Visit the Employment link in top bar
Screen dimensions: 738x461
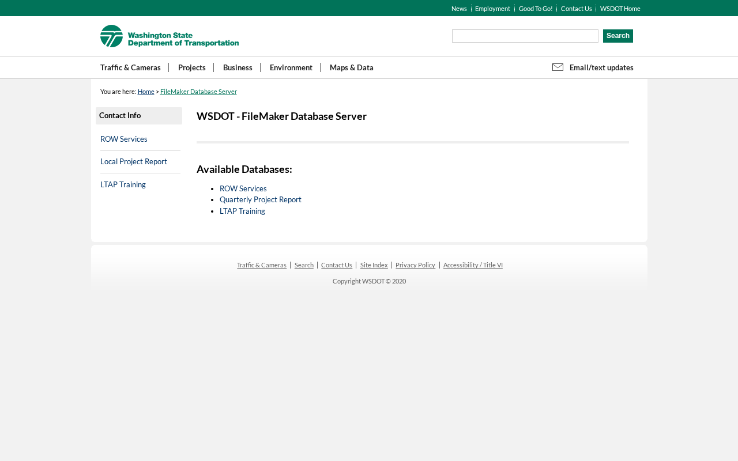tap(492, 9)
